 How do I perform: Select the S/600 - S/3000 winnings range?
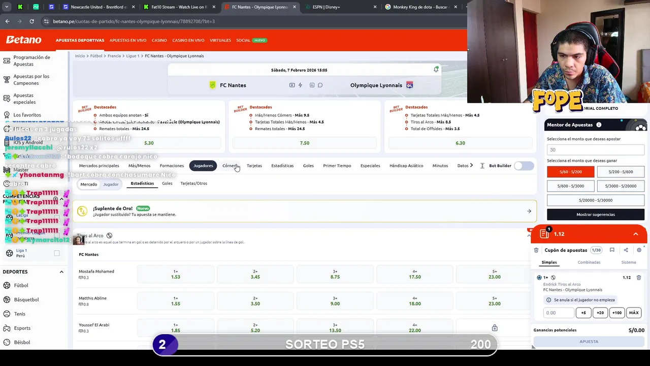click(x=570, y=186)
